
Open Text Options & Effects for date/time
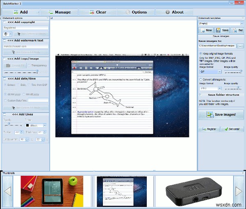coord(26,108)
